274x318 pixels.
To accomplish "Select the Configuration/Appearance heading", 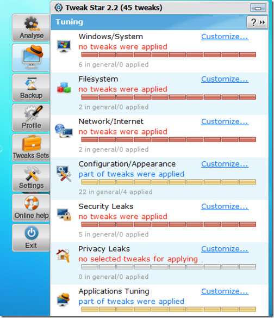I will point(127,164).
